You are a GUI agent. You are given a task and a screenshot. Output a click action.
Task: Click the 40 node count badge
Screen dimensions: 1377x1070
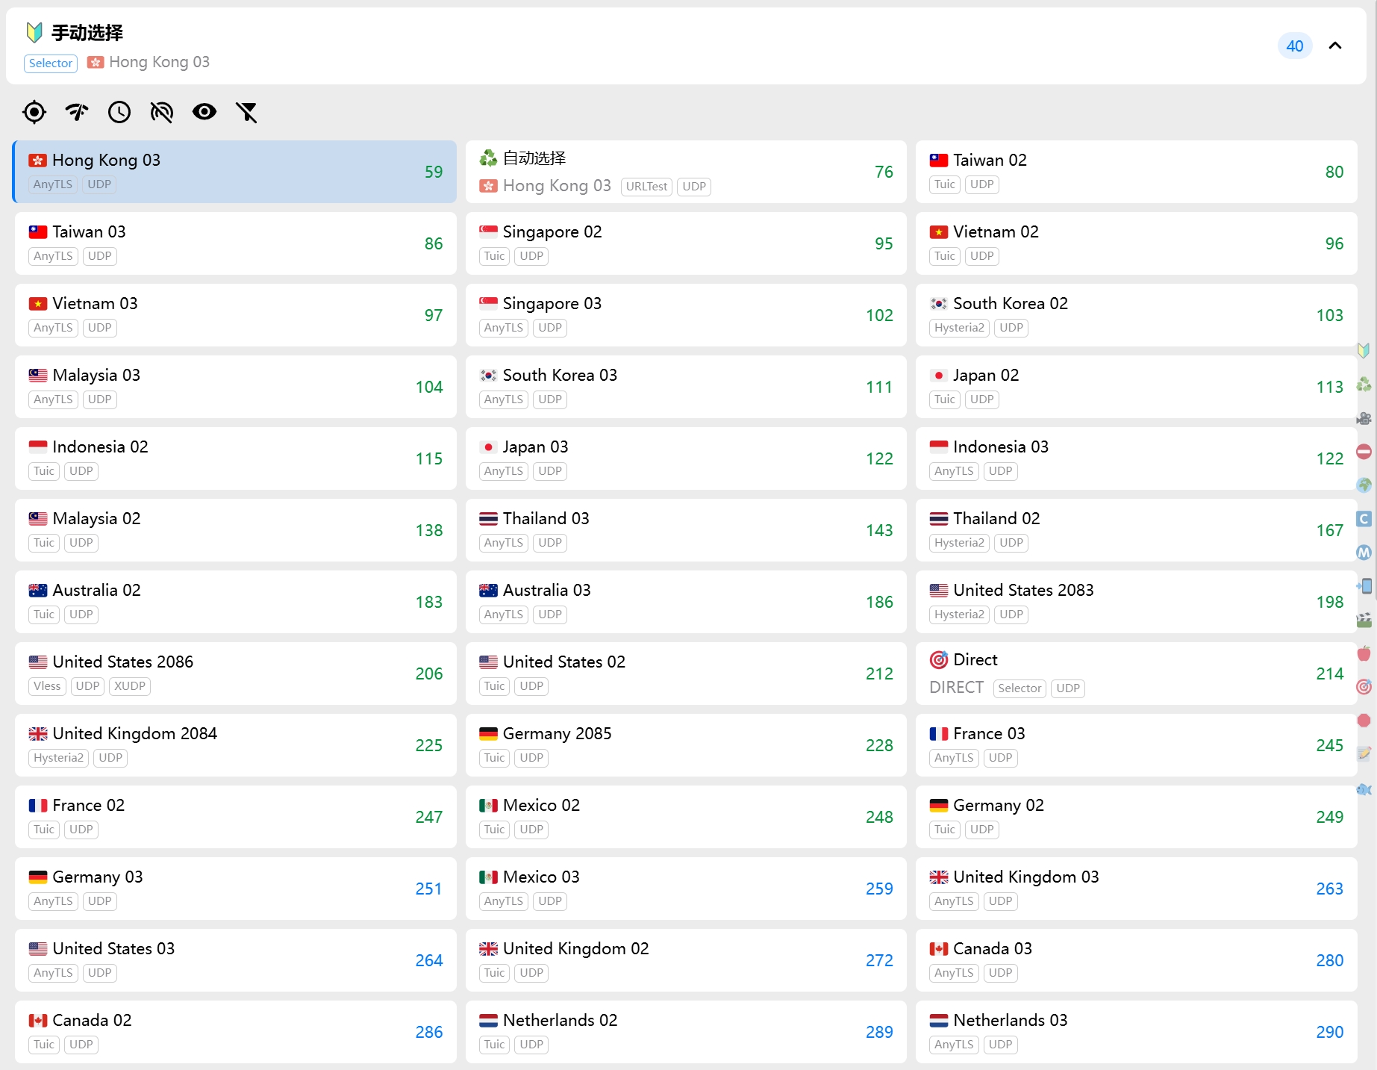coord(1294,46)
